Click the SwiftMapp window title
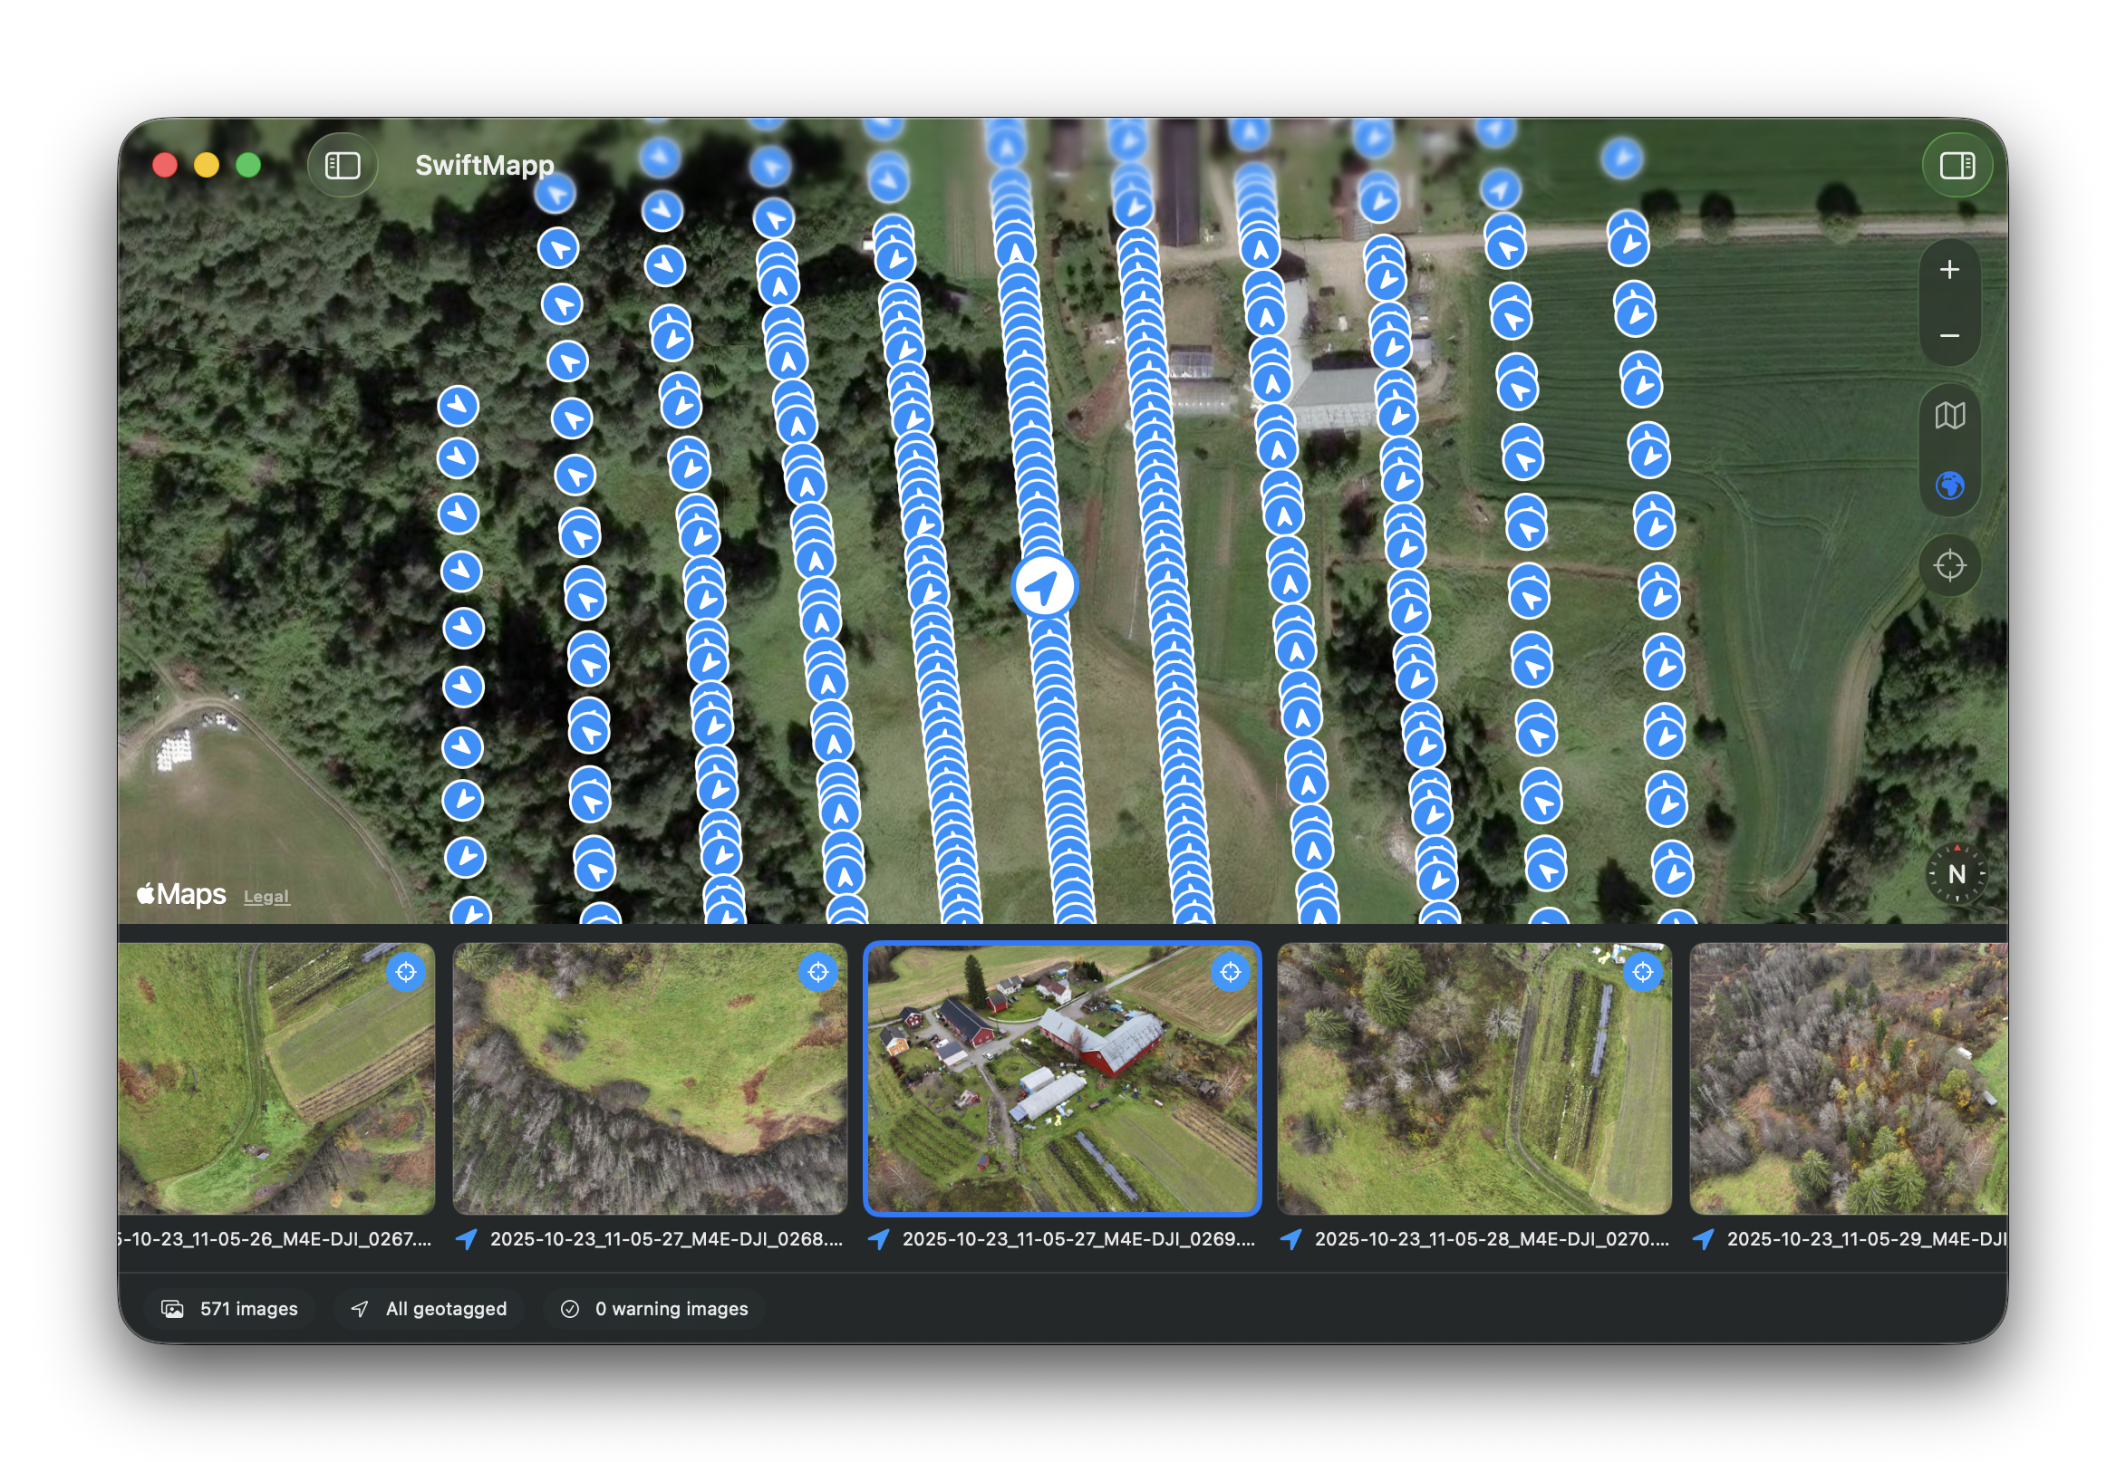Image resolution: width=2126 pixels, height=1462 pixels. point(485,166)
